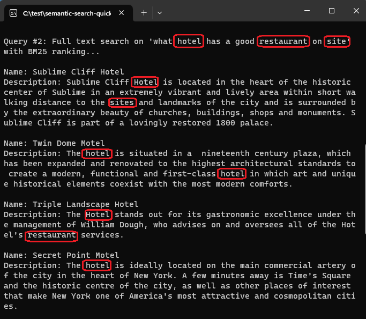Viewport: 366px width, 319px height.
Task: Click highlighted 'Hotel' in Sublime Cliff description
Action: coord(145,82)
